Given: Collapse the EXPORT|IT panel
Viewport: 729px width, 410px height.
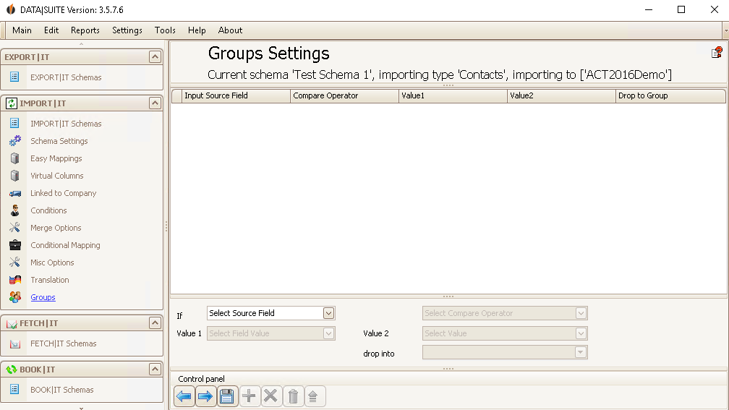Looking at the screenshot, I should coord(155,56).
